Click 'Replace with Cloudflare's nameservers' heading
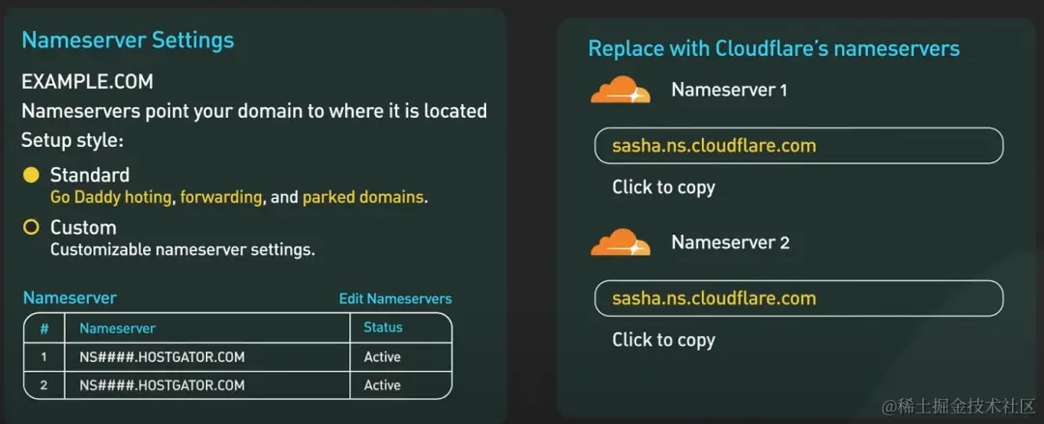 point(773,48)
